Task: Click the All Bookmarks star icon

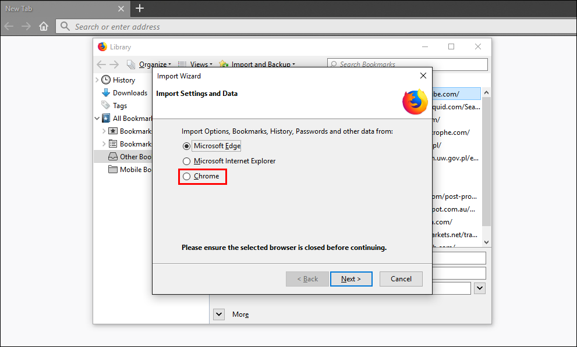Action: 106,118
